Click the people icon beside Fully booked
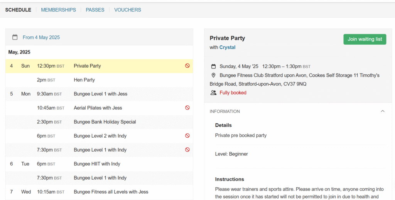Screen dimensions: 395x200 click(x=213, y=93)
